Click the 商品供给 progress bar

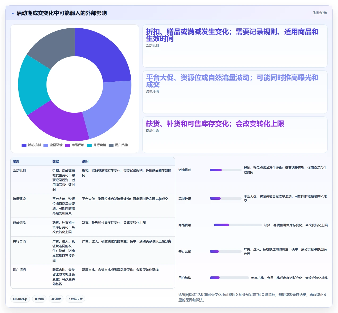pyautogui.click(x=238, y=225)
